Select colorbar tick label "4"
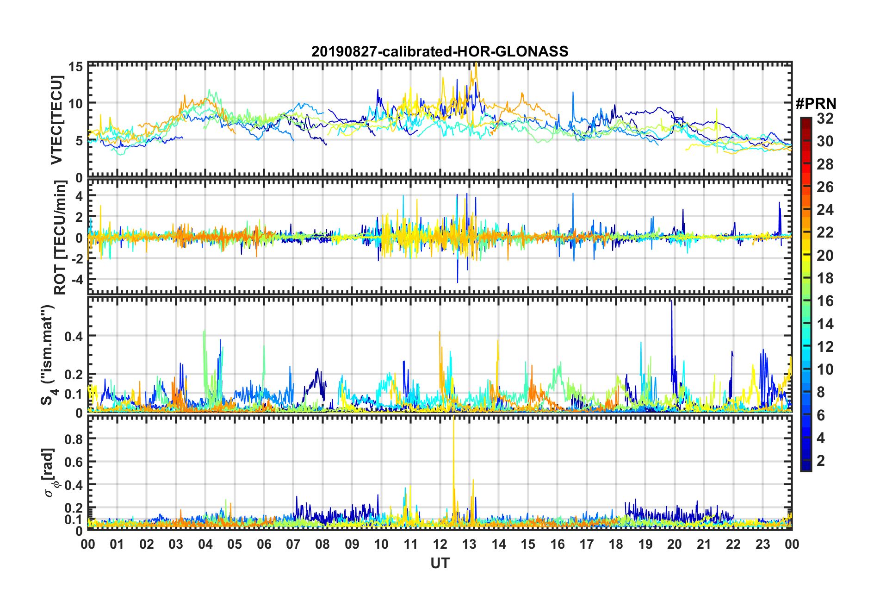Screen dimensions: 880x589 pyautogui.click(x=821, y=438)
